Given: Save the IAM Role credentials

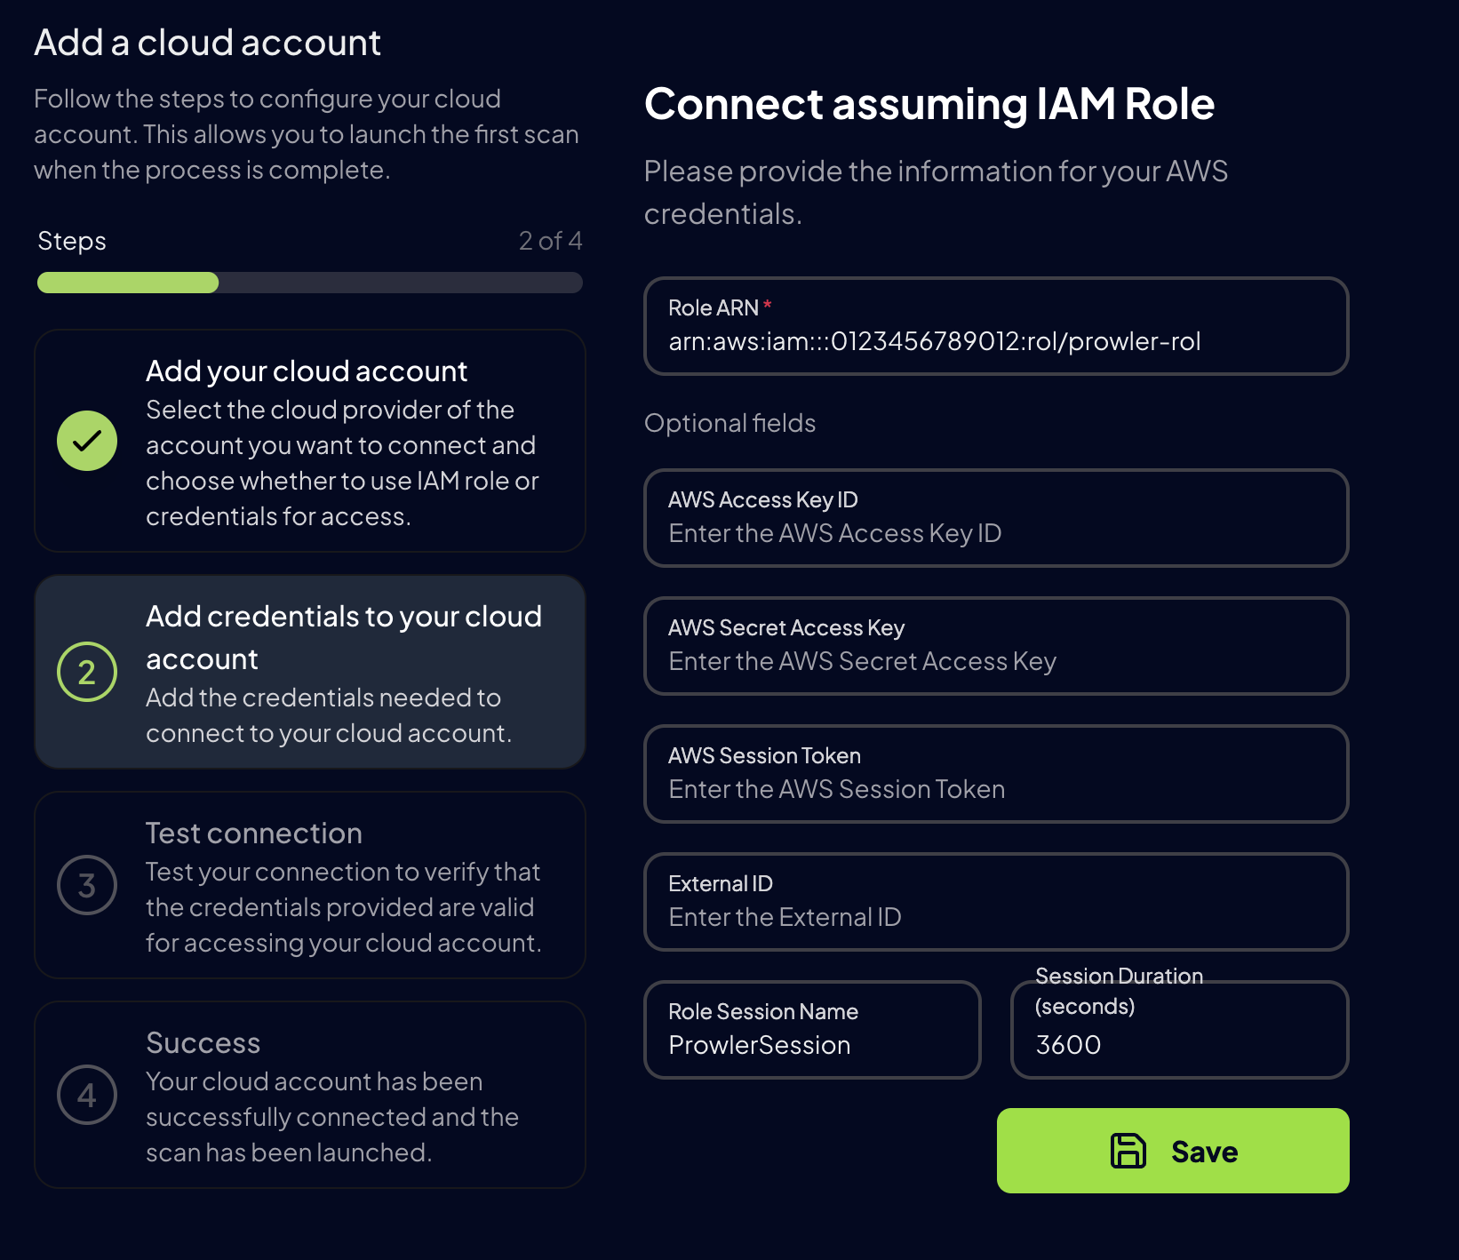Looking at the screenshot, I should tap(1173, 1150).
